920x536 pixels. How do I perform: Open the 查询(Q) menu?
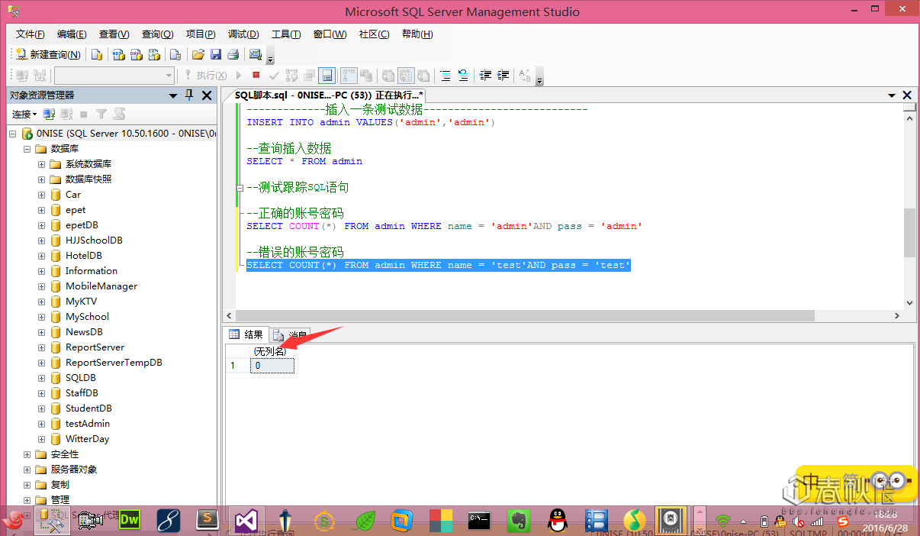pos(157,34)
